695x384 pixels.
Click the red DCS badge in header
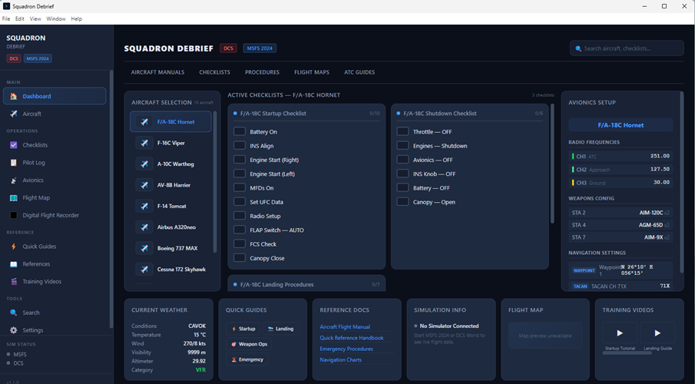pos(228,48)
